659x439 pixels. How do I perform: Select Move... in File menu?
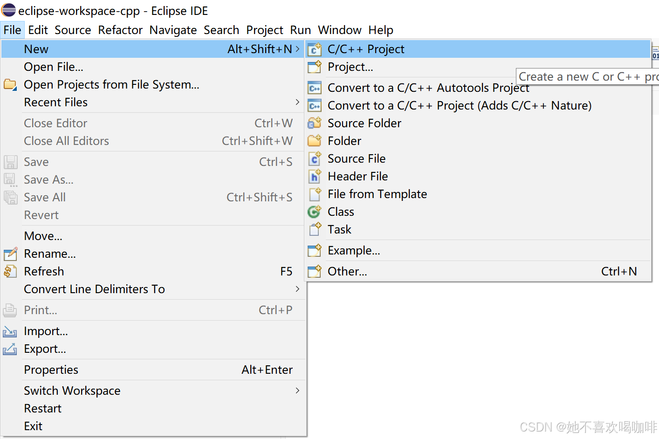click(153, 236)
